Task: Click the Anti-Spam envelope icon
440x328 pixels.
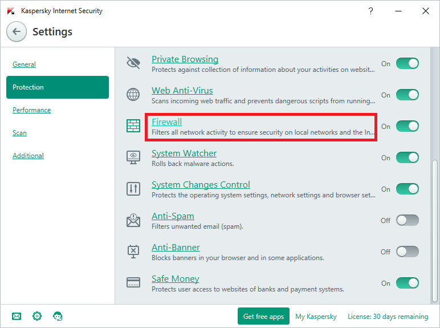Action: coord(133,220)
